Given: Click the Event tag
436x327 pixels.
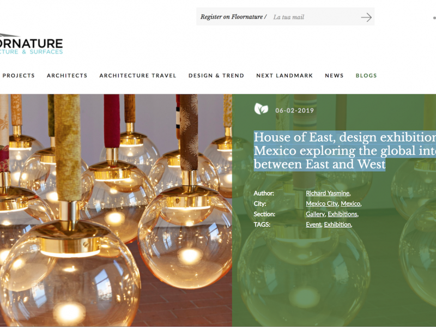Looking at the screenshot, I should coord(313,225).
